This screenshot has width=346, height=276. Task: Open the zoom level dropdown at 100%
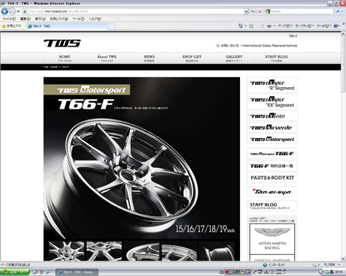click(332, 265)
